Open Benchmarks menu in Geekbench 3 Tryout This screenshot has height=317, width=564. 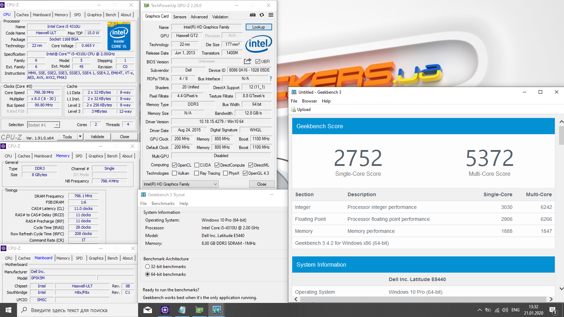pos(163,203)
